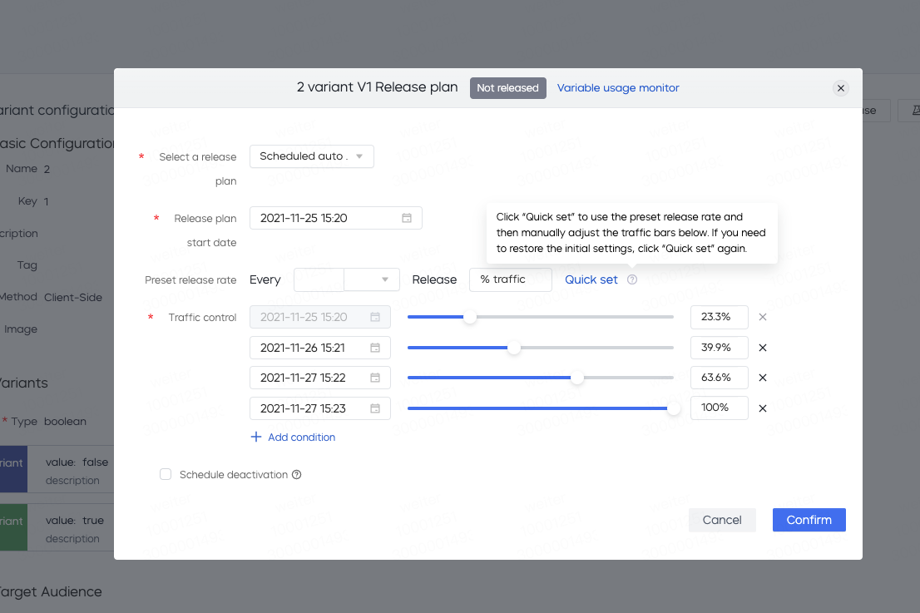Click Client-Side method value in background page
Image resolution: width=920 pixels, height=613 pixels.
72,298
